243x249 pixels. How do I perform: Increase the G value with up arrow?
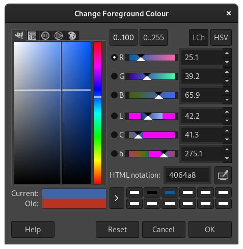pyautogui.click(x=227, y=72)
